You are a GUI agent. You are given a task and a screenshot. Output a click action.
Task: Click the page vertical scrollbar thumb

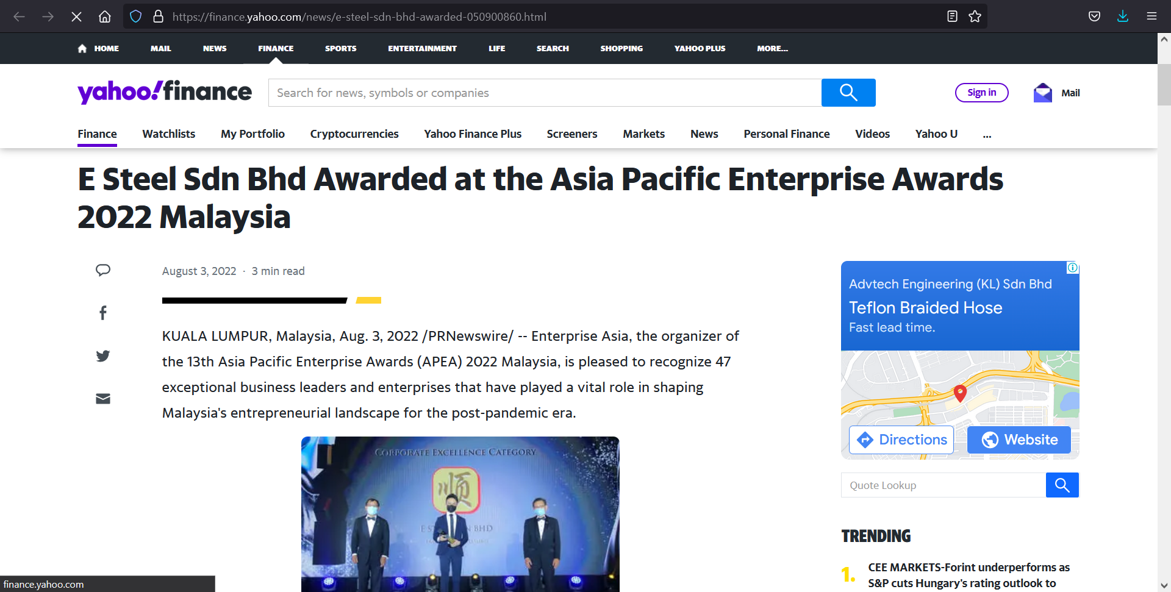click(x=1164, y=85)
